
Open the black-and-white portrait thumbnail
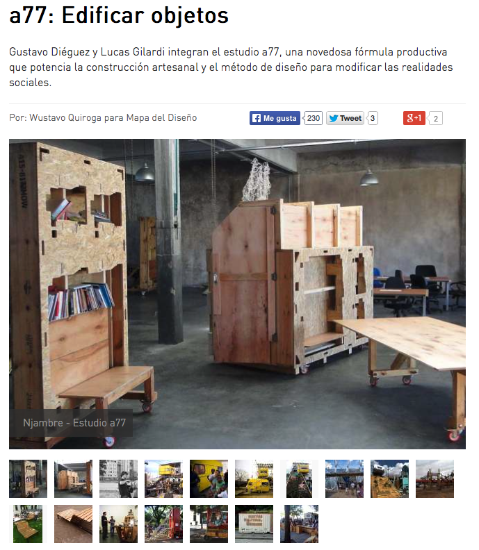pos(118,478)
